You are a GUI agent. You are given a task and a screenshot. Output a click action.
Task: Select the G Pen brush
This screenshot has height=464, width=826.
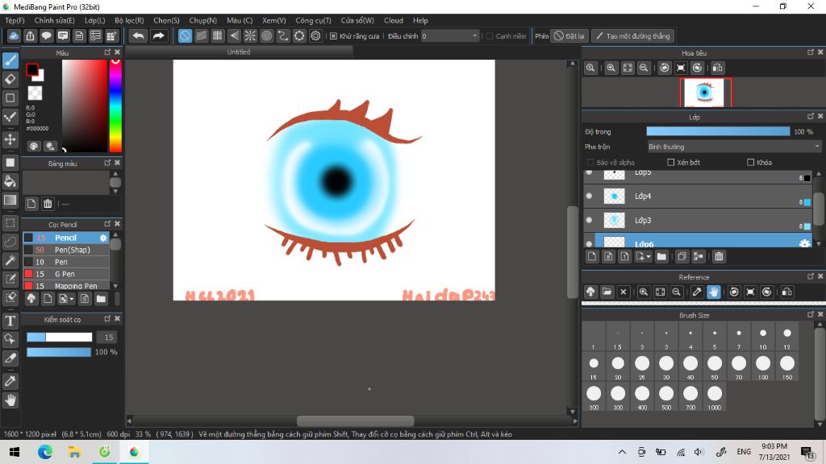pos(66,274)
